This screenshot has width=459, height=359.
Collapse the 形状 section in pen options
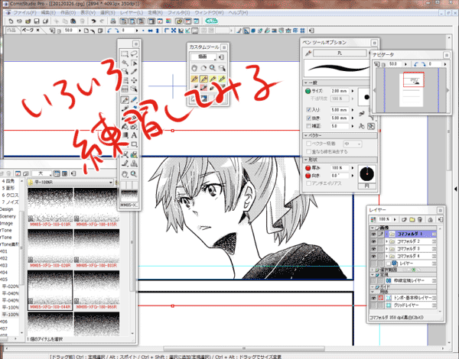306,160
